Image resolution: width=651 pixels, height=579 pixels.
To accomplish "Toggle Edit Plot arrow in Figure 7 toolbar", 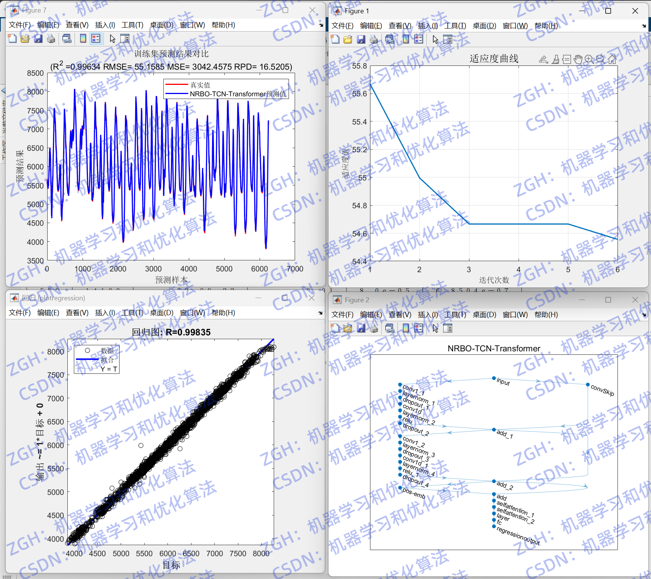I will 112,38.
